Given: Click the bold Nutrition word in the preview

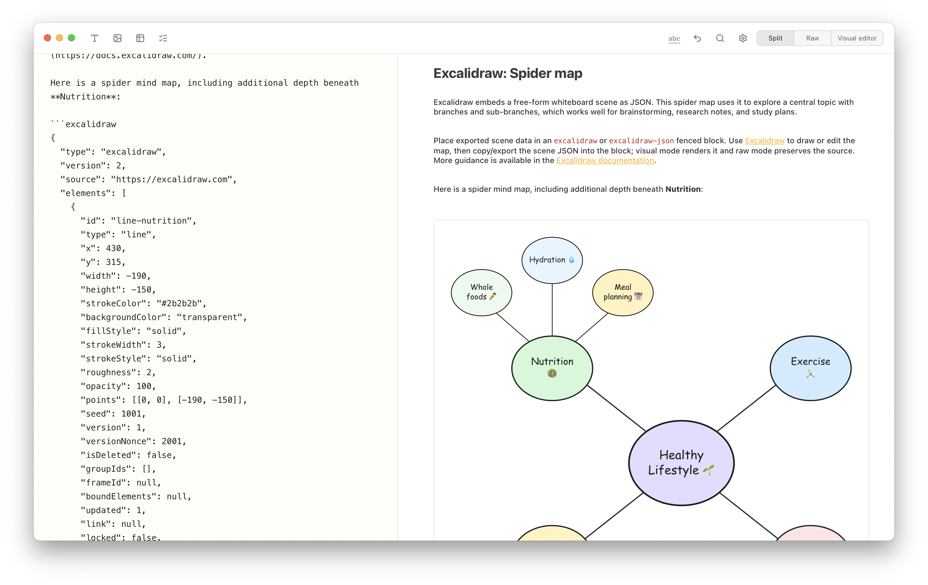Looking at the screenshot, I should tap(683, 189).
